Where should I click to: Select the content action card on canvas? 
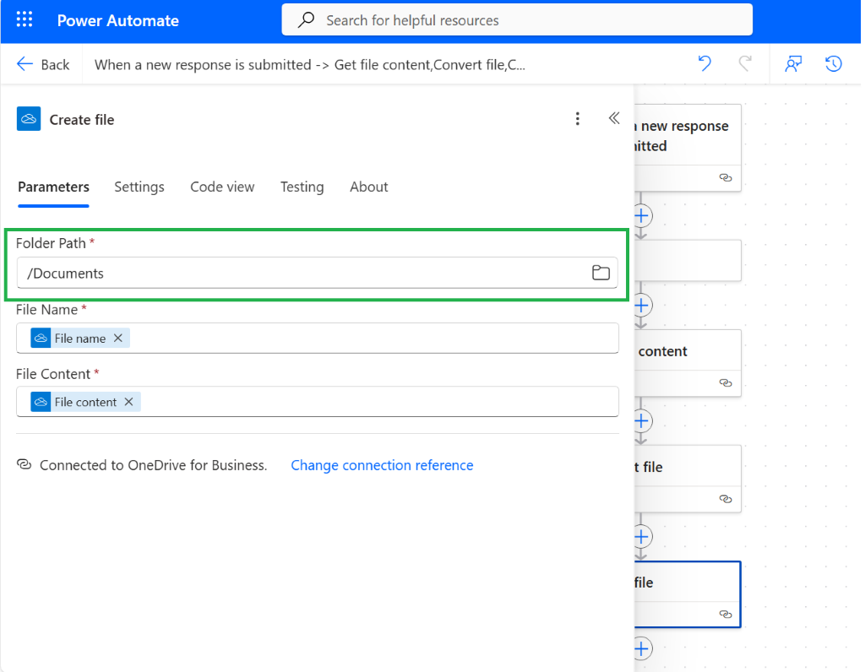click(688, 363)
